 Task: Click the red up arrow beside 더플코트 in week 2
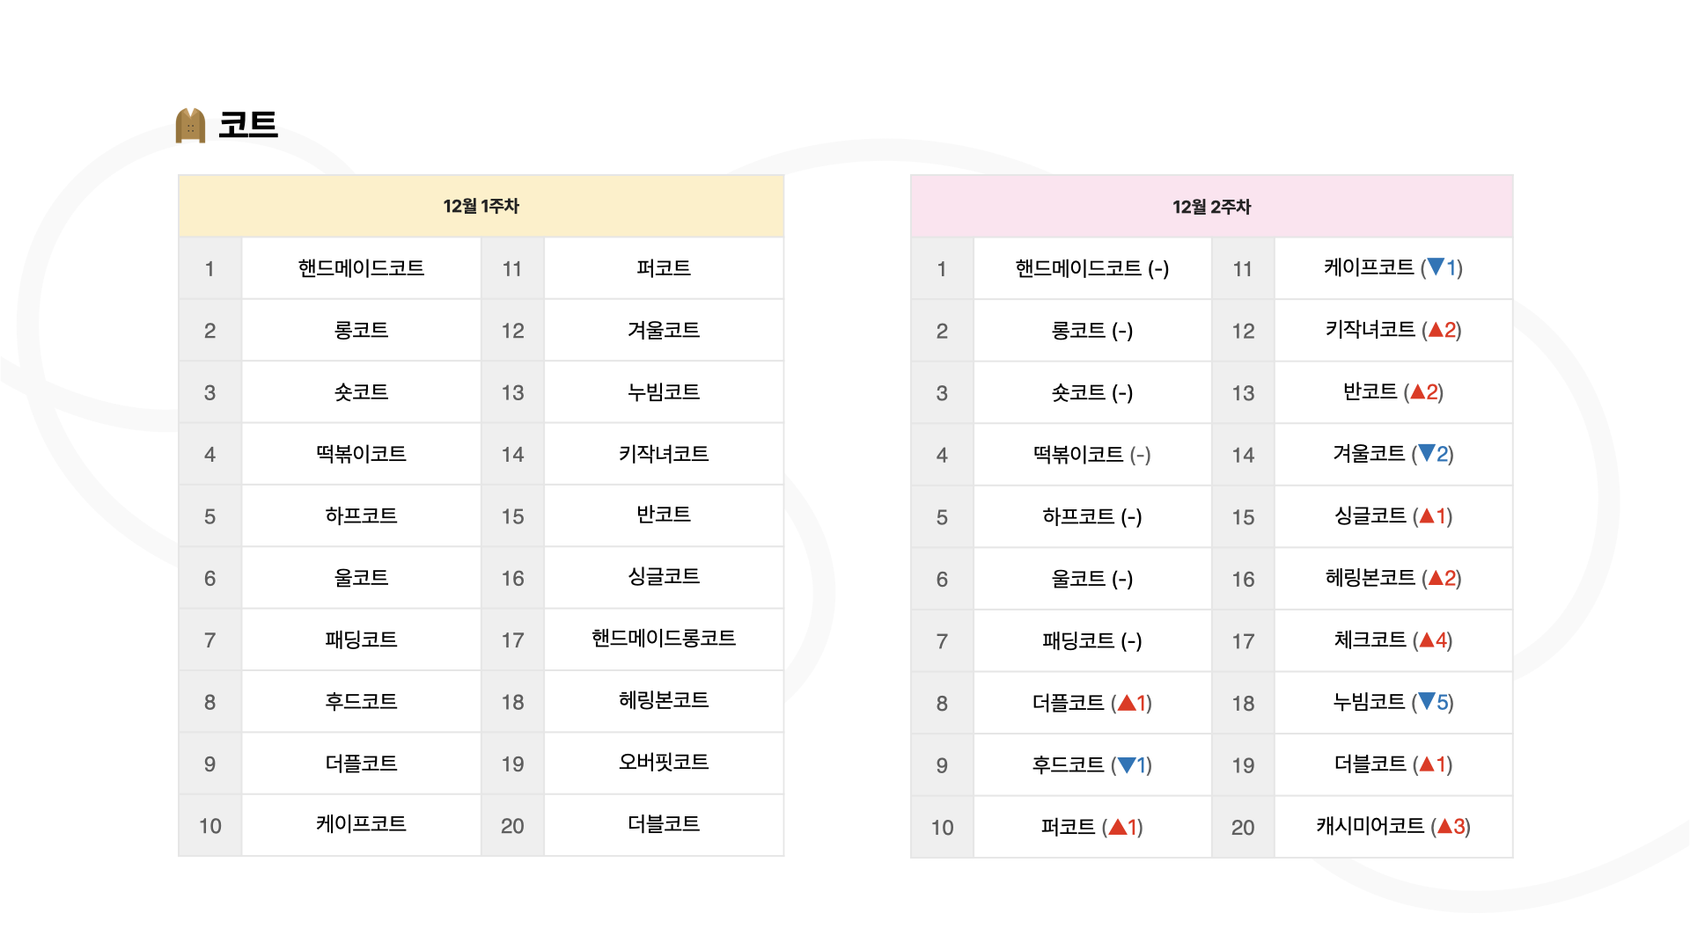pos(1126,702)
